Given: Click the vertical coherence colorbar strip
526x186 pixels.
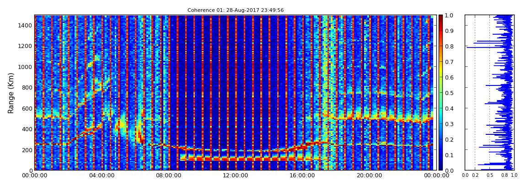Looking at the screenshot, I should pyautogui.click(x=441, y=92).
